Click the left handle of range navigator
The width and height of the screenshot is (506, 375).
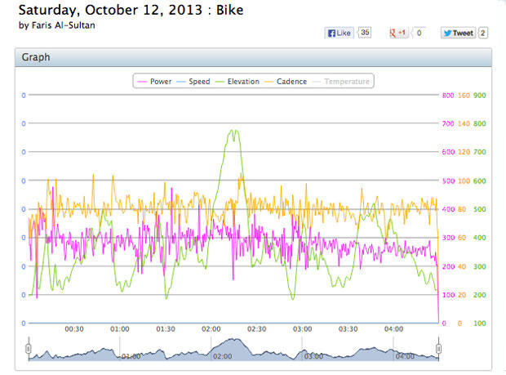click(x=28, y=348)
